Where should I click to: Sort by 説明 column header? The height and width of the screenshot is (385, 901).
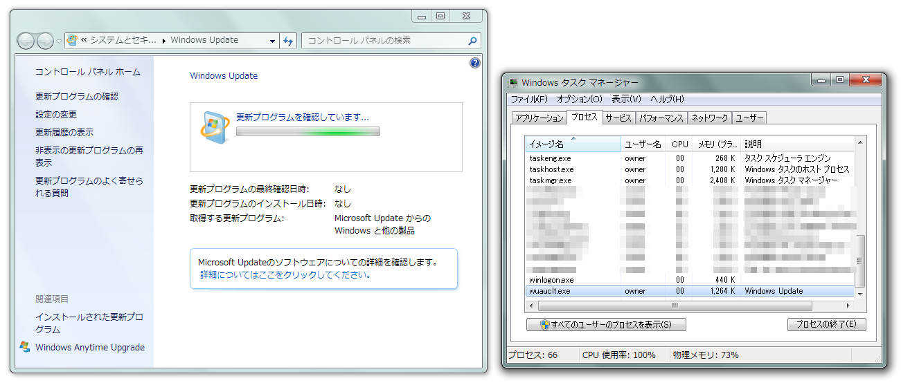click(x=797, y=144)
